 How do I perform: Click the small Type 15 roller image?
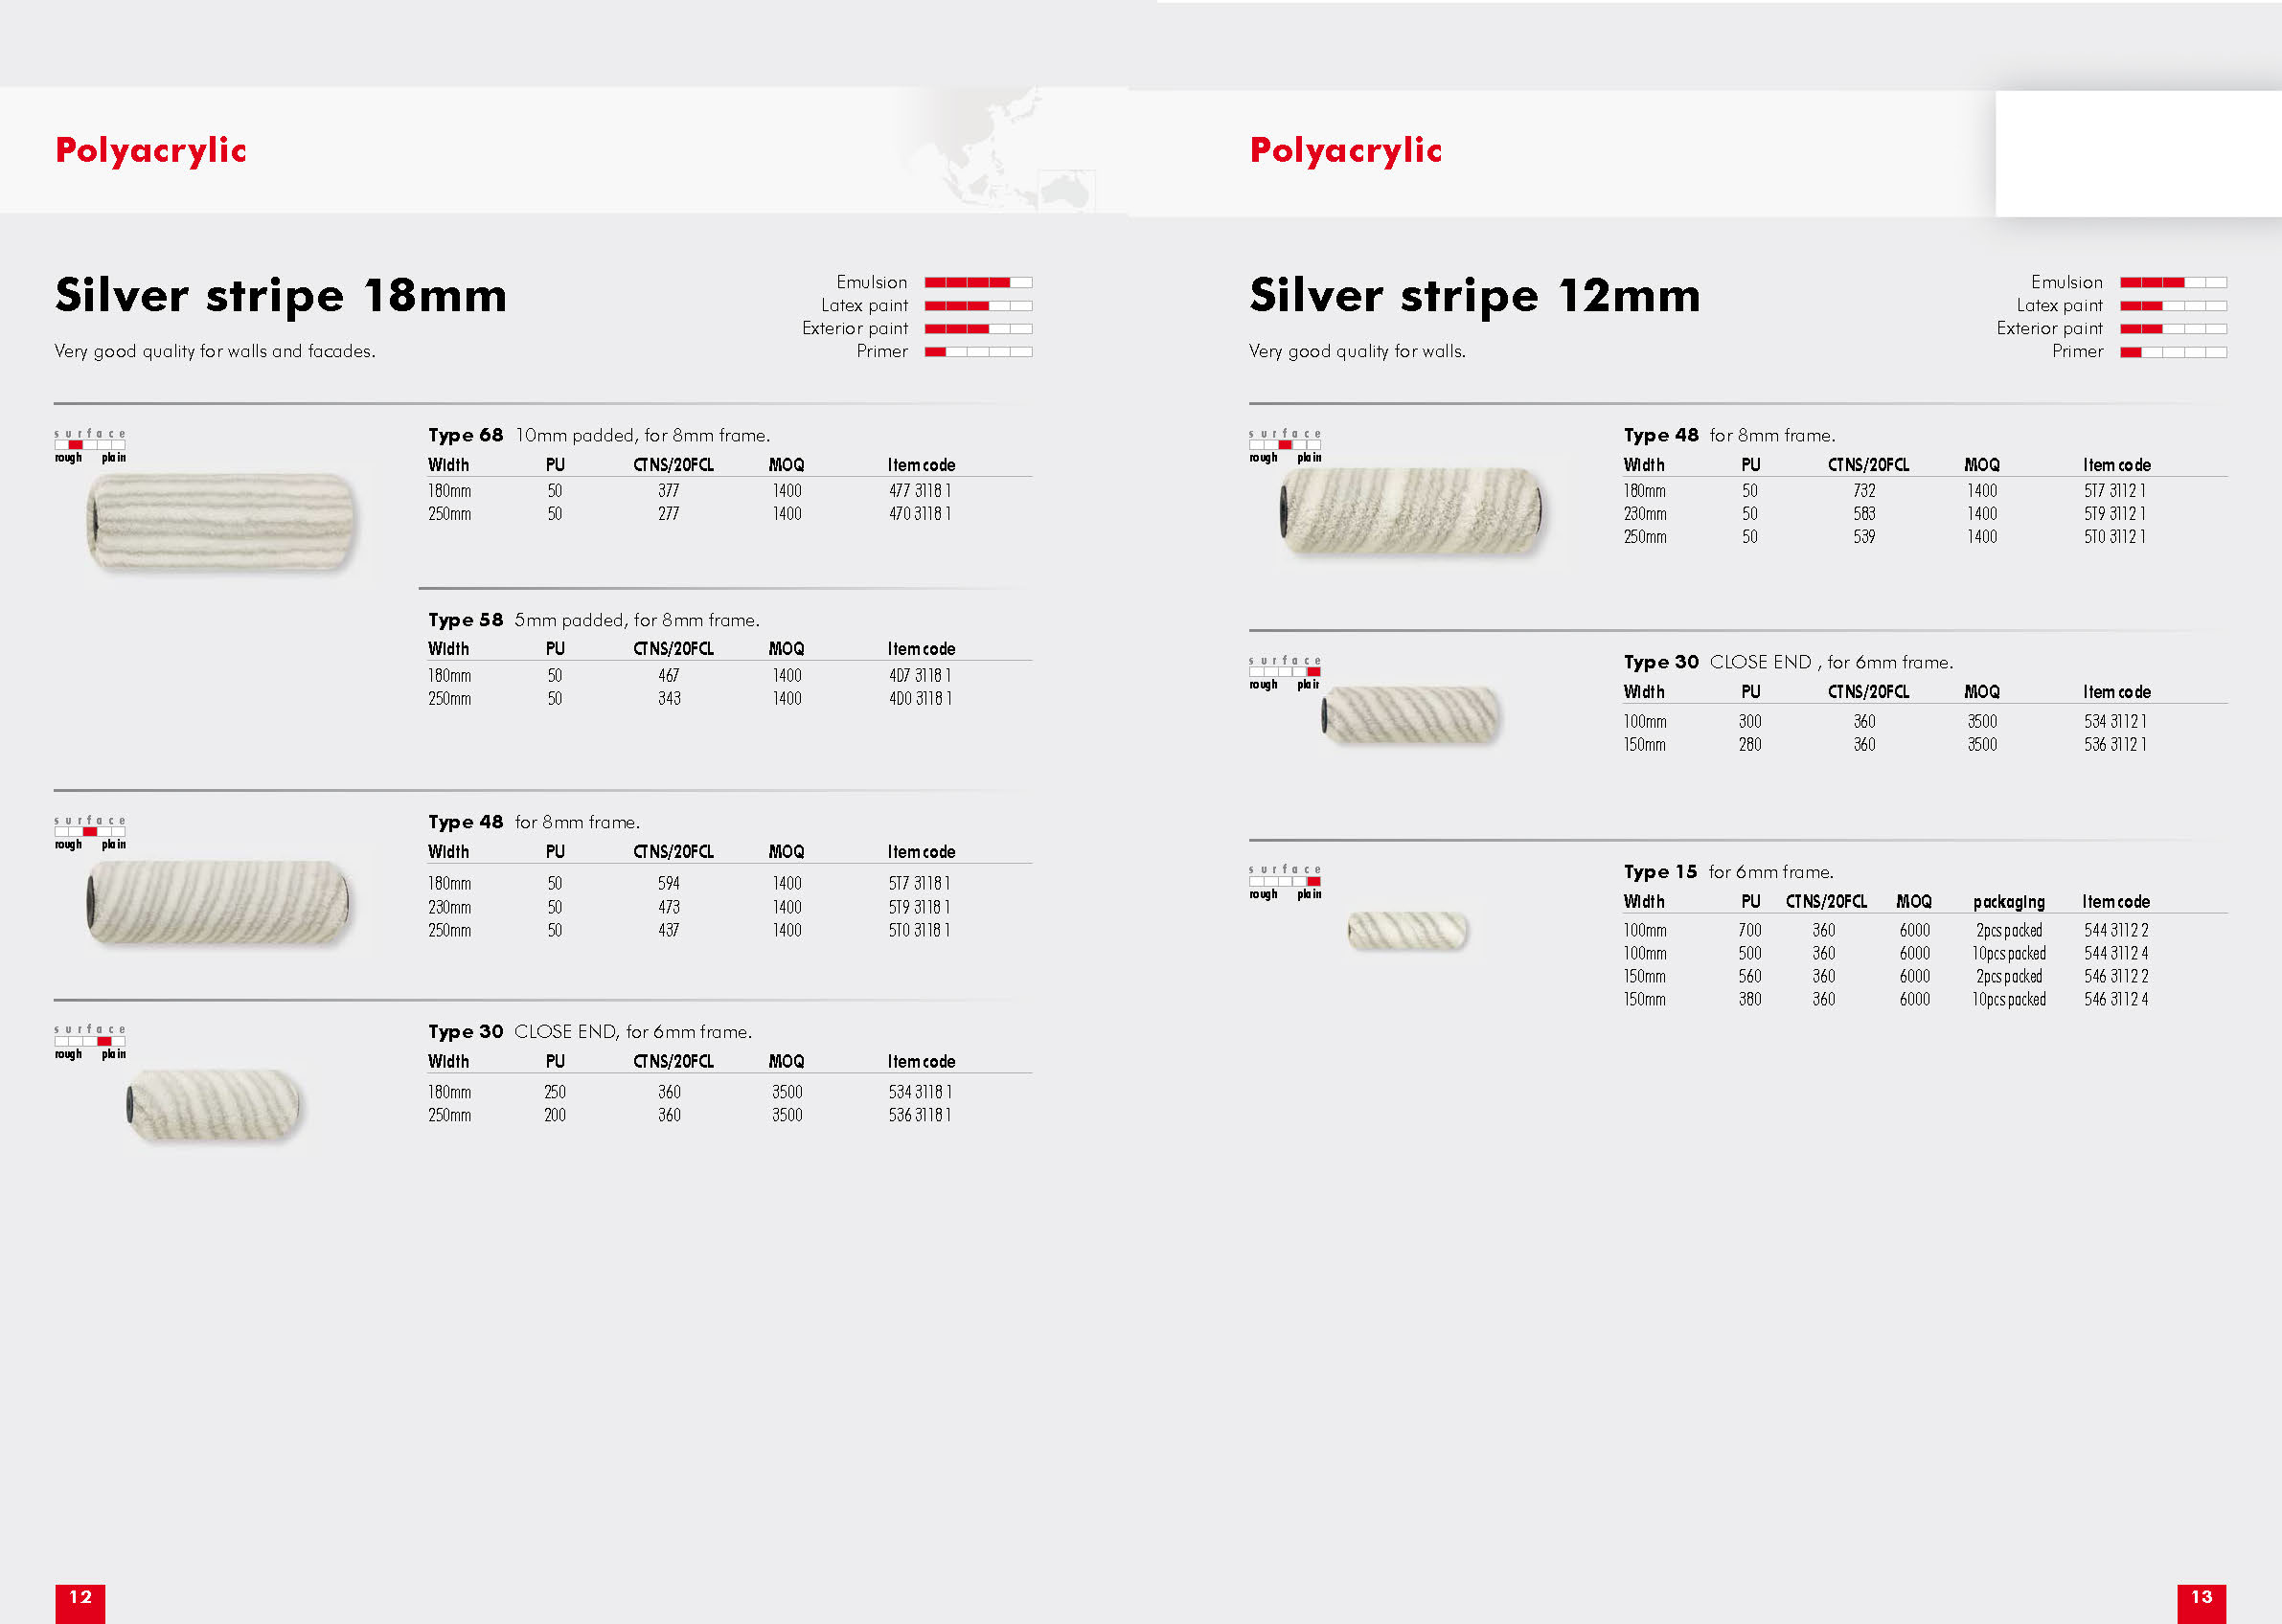click(x=1406, y=931)
